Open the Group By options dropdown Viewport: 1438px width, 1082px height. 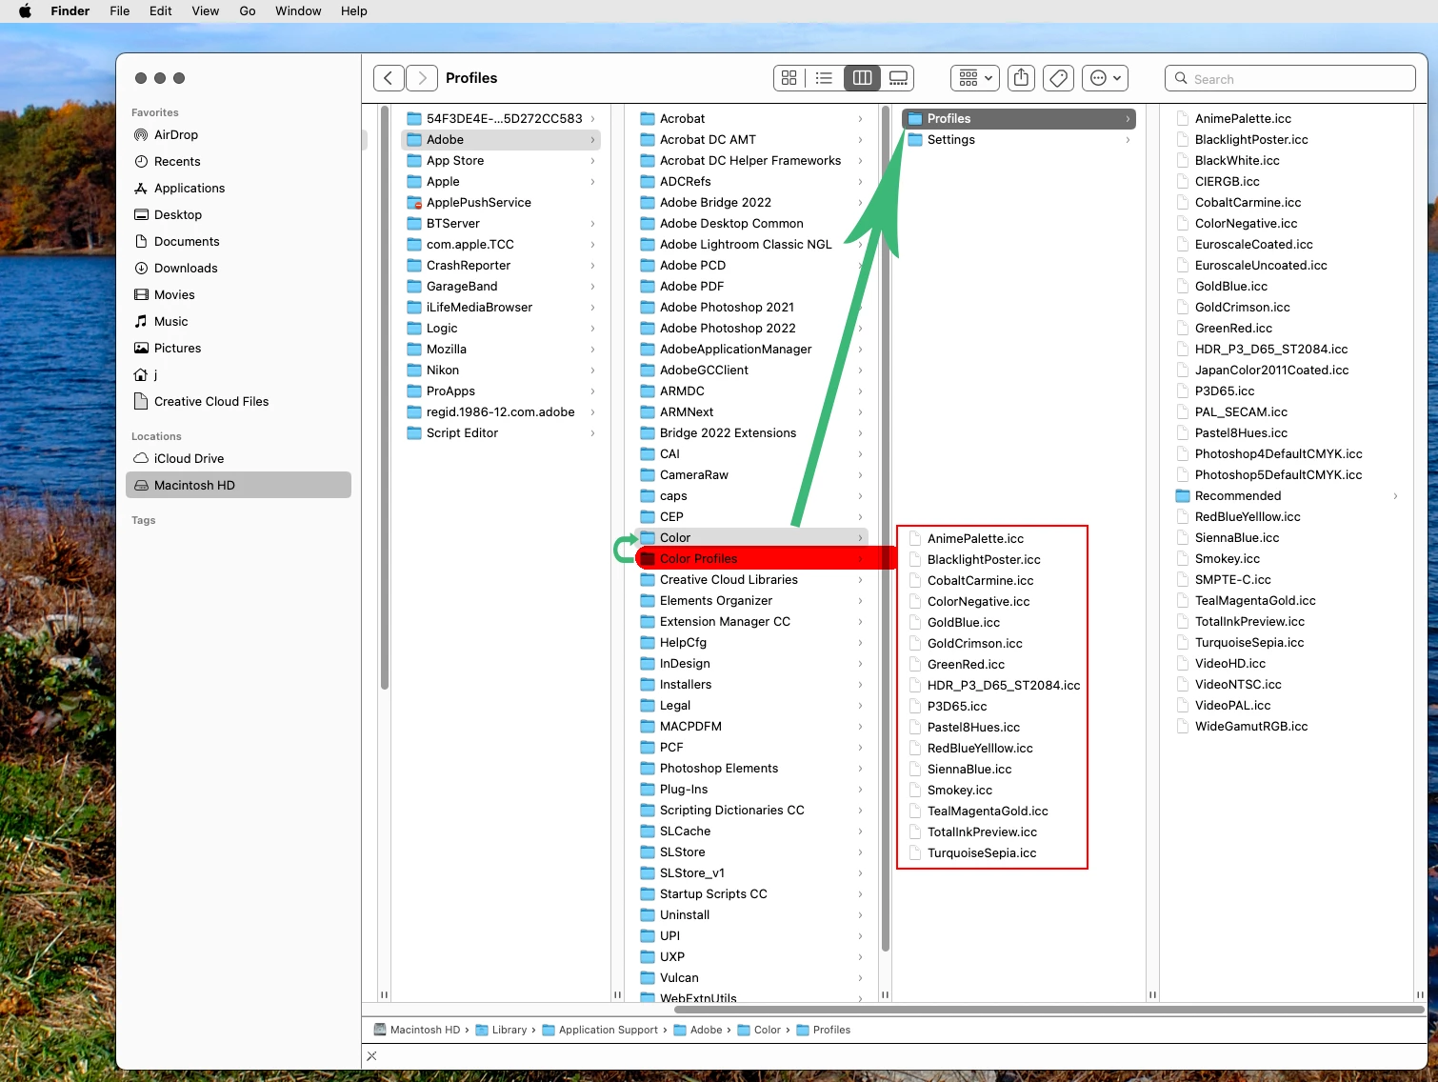pos(975,78)
